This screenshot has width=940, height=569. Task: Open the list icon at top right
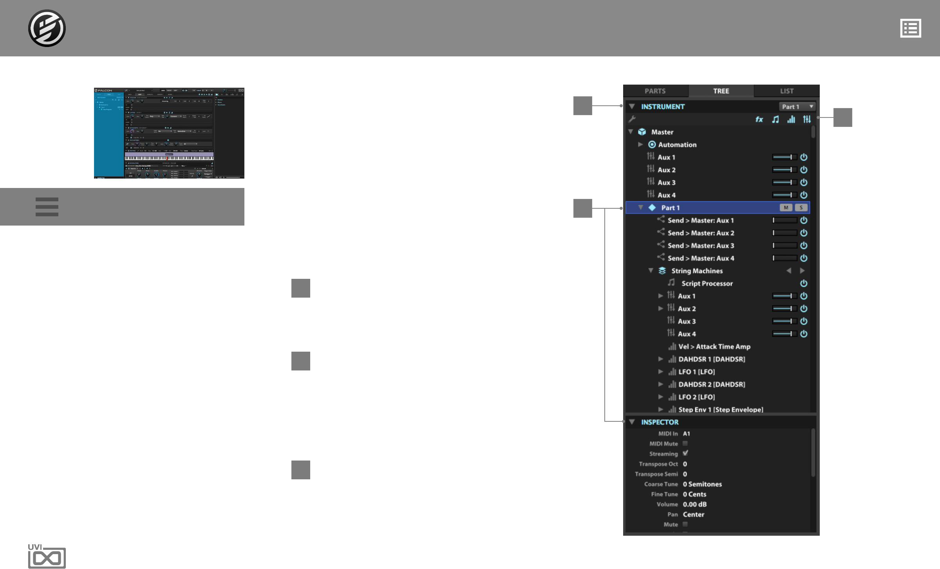pyautogui.click(x=911, y=28)
